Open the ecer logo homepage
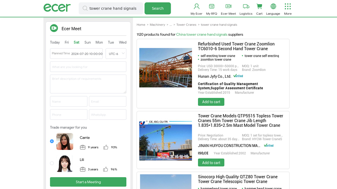This screenshot has width=337, height=189. [57, 8]
